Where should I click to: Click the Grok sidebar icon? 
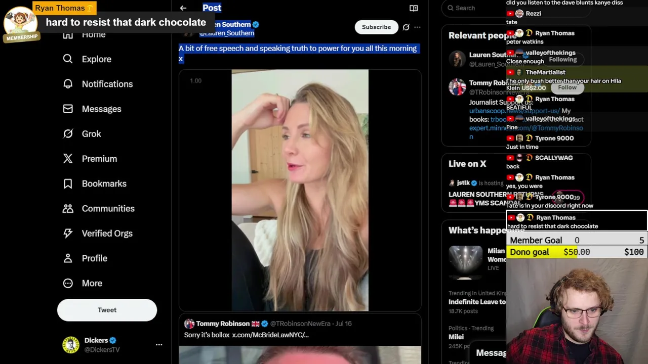68,134
